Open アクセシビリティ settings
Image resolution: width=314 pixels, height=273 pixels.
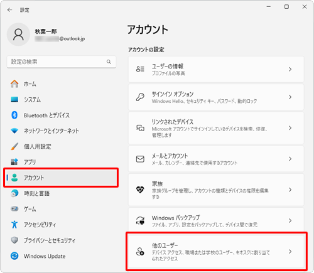click(x=61, y=225)
